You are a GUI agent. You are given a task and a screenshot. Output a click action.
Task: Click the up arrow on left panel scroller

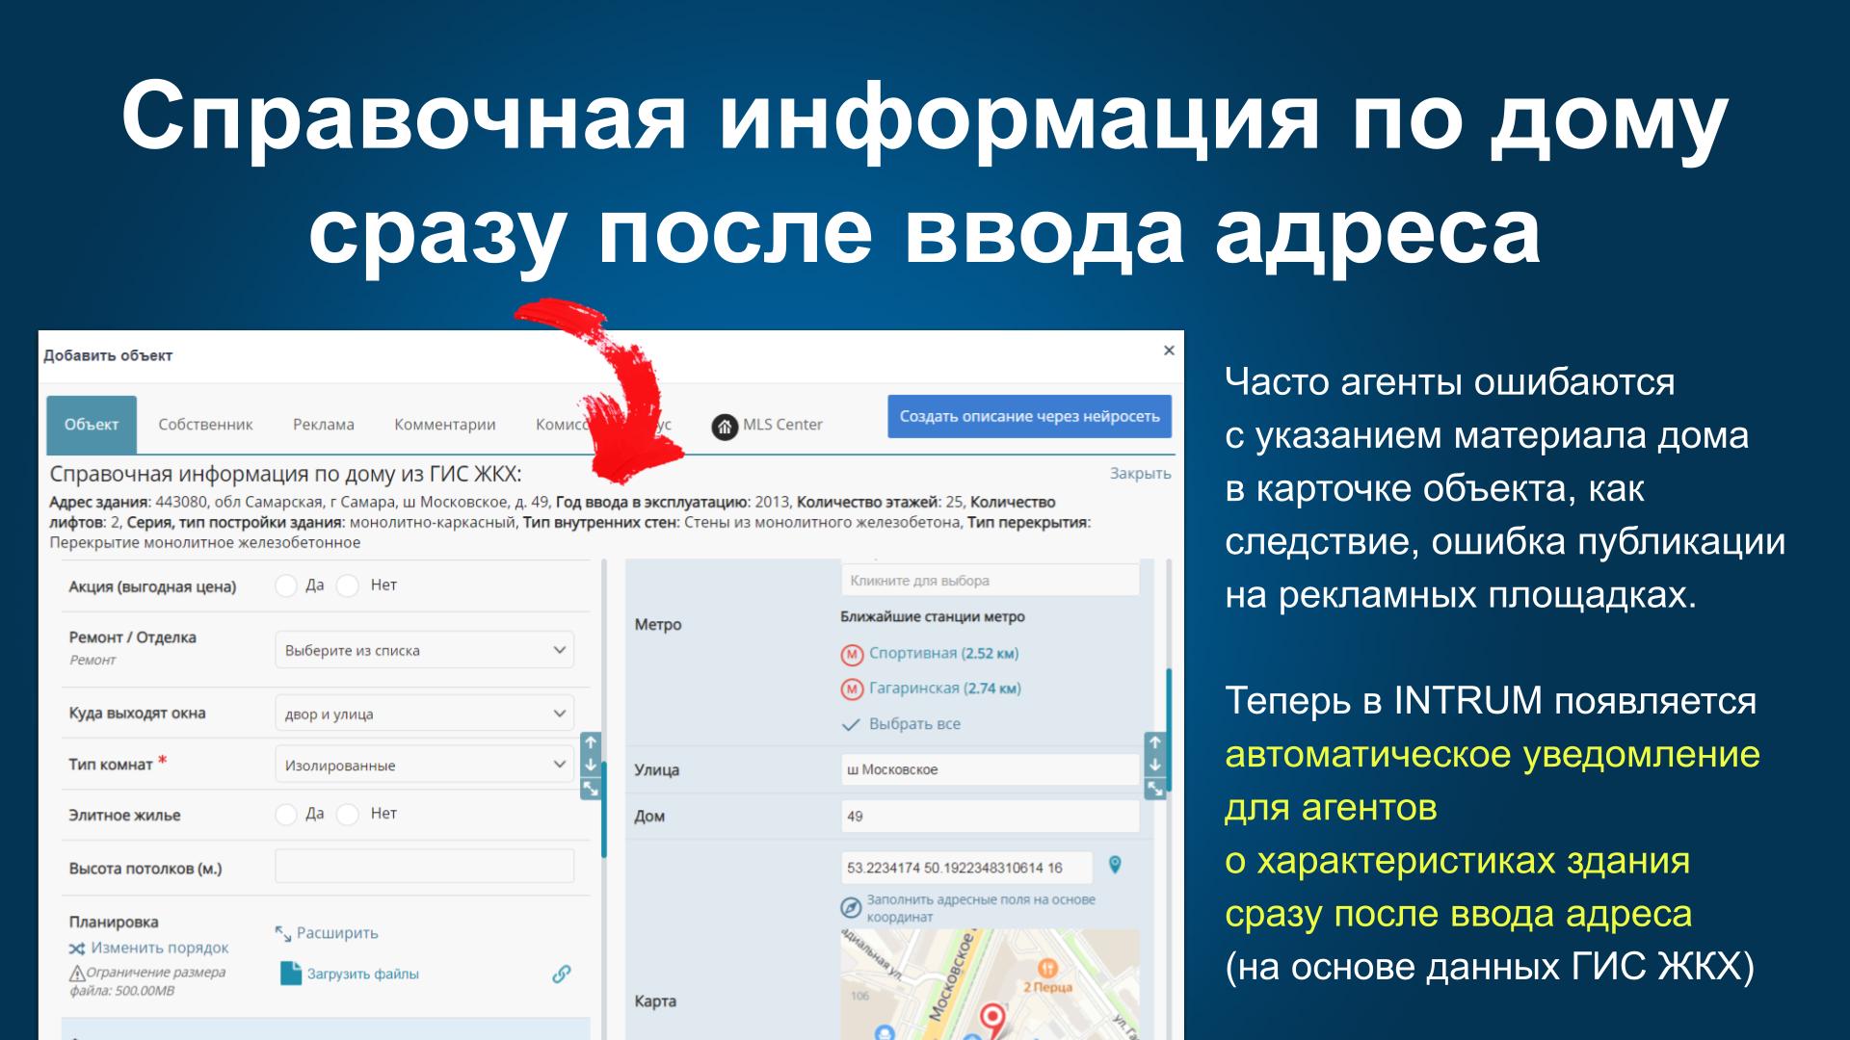pyautogui.click(x=591, y=743)
